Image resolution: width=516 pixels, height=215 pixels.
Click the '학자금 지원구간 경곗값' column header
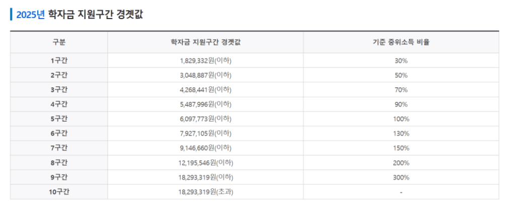tap(205, 42)
